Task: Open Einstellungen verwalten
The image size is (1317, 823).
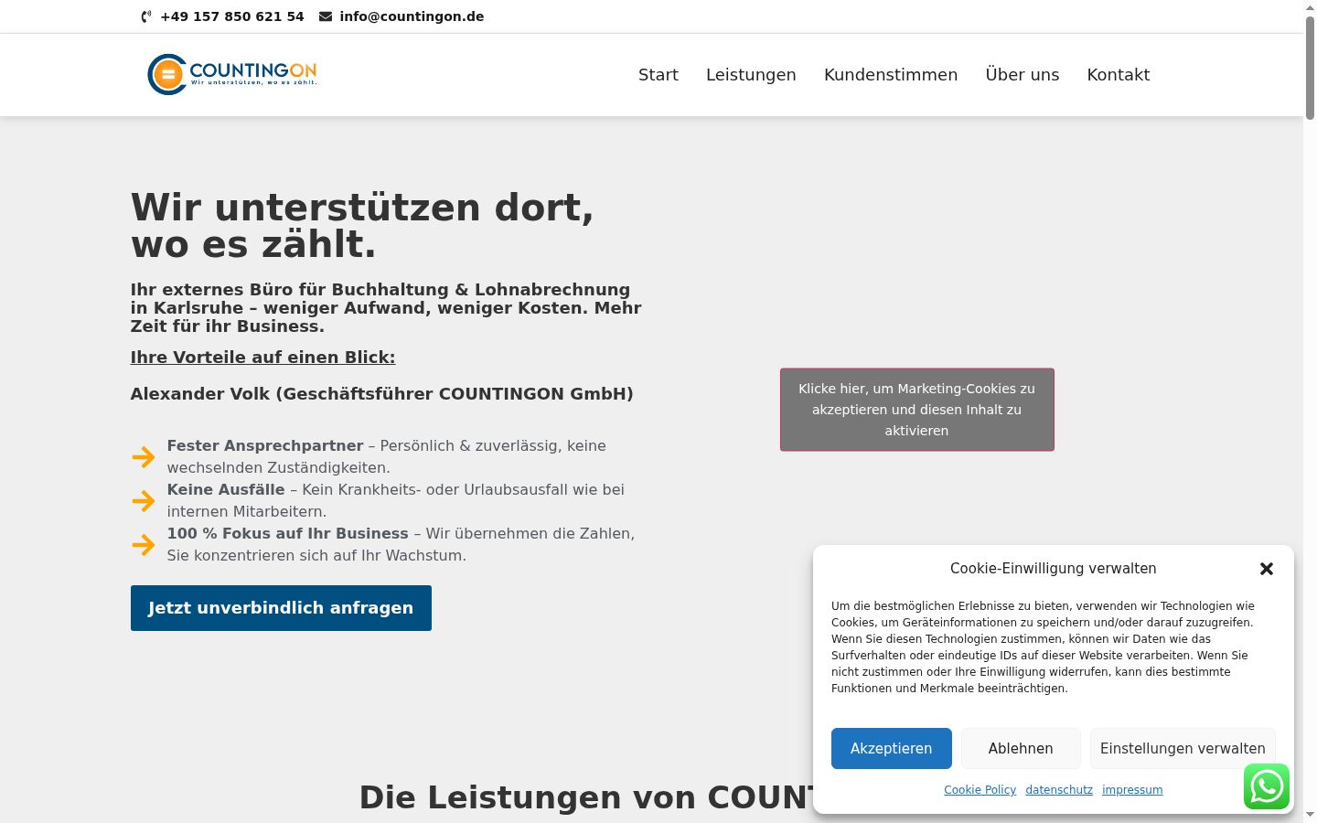Action: click(x=1183, y=748)
